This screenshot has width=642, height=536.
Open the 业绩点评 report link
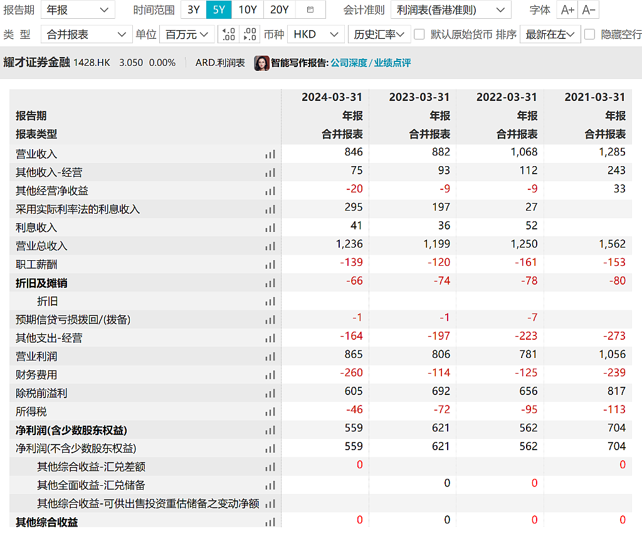[392, 63]
